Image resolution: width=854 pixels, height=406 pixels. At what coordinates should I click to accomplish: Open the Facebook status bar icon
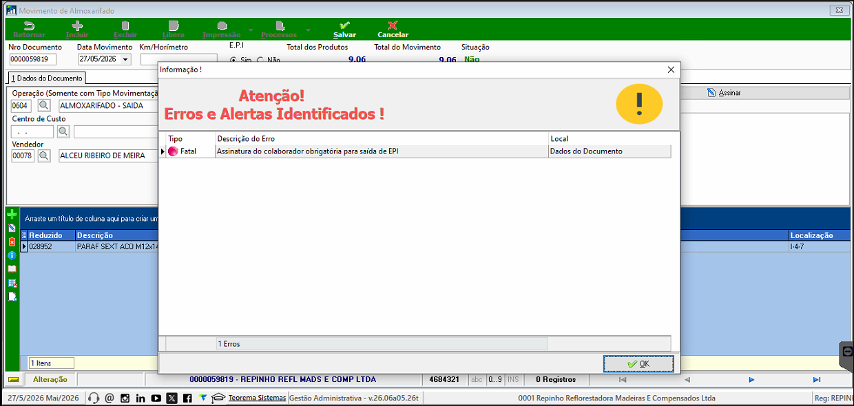click(187, 398)
